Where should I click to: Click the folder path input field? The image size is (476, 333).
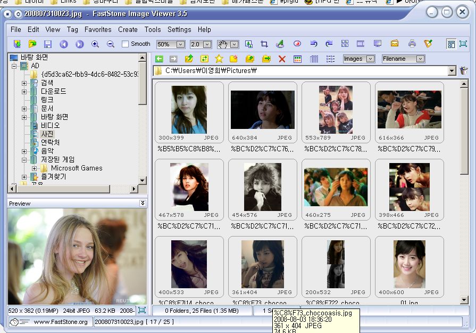(300, 71)
